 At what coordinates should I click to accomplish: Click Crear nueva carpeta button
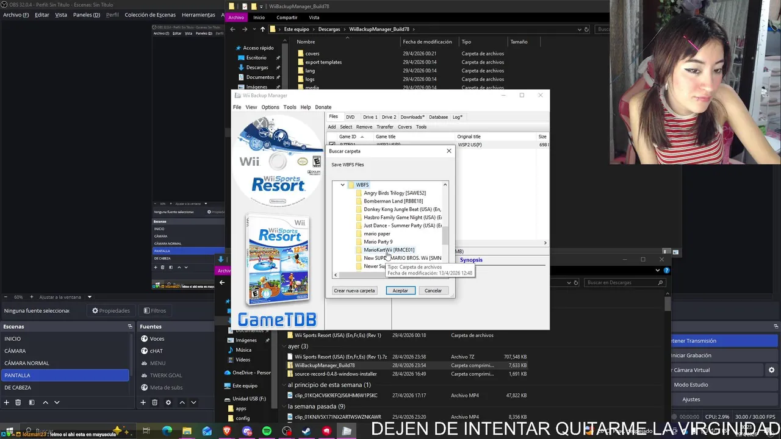coord(355,291)
